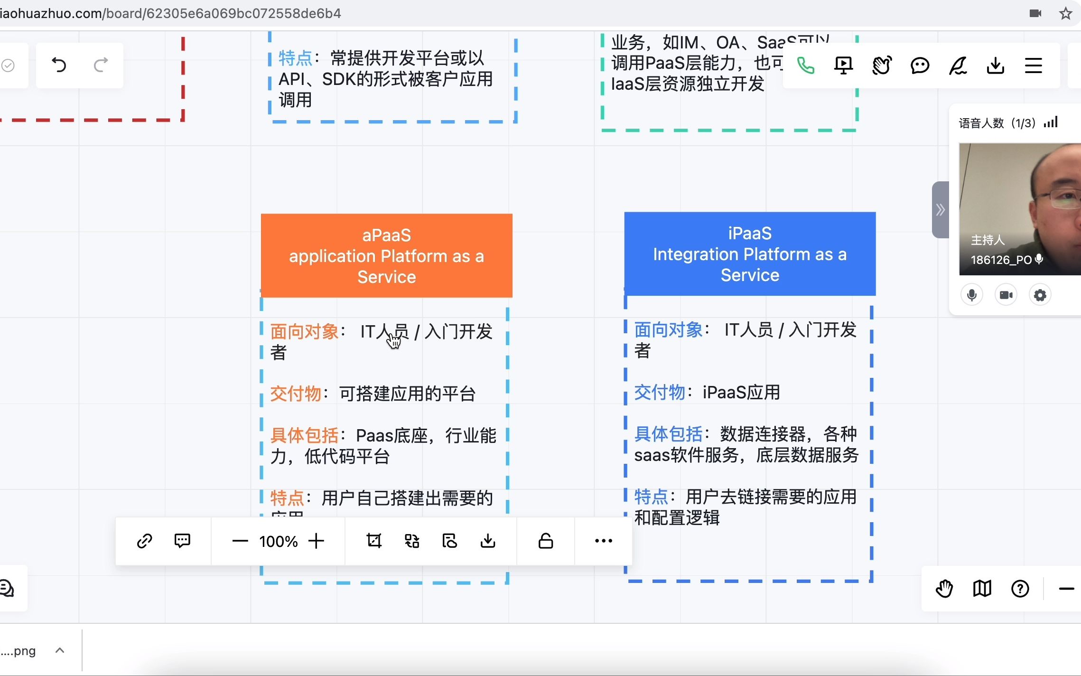Toggle lock on selected element
The image size is (1081, 676).
coord(546,541)
